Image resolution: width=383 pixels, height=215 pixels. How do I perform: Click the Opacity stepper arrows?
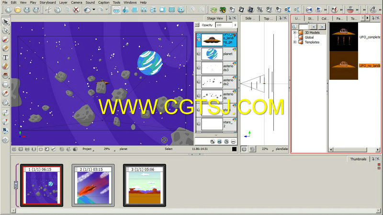[x=235, y=25]
